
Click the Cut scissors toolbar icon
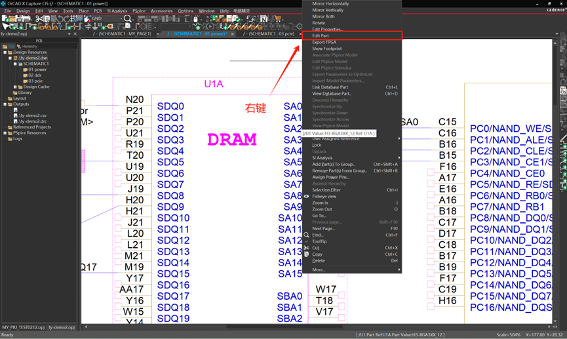(x=39, y=18)
